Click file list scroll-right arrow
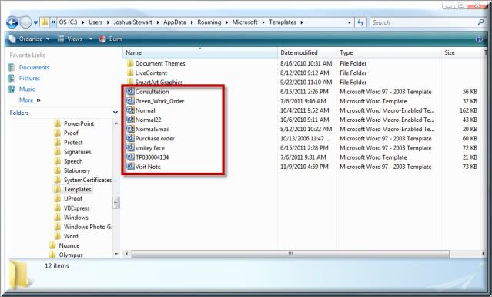Image resolution: width=492 pixels, height=297 pixels. (x=483, y=254)
